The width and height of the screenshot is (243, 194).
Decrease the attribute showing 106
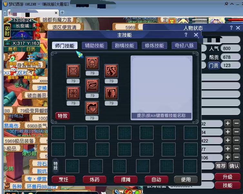click(237, 157)
